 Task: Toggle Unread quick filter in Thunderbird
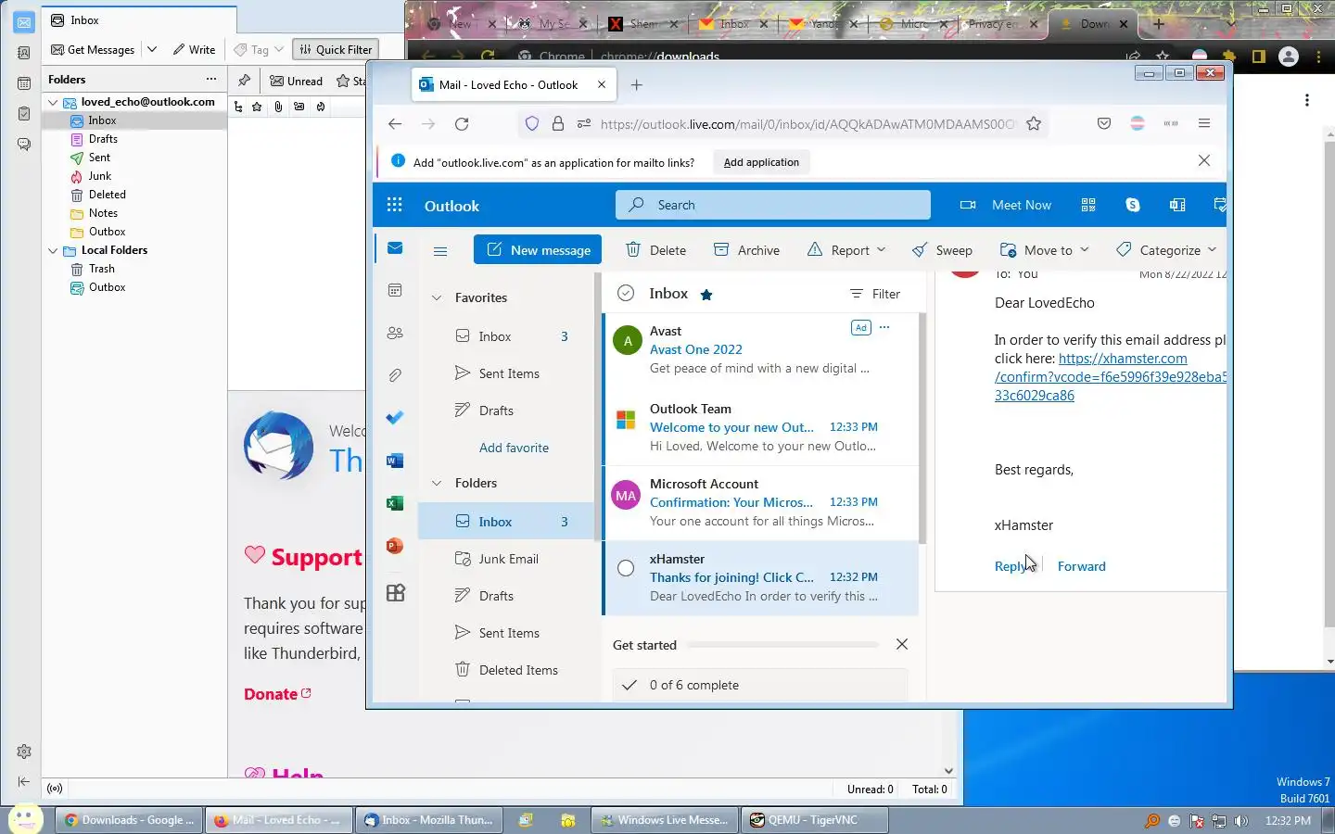click(296, 81)
